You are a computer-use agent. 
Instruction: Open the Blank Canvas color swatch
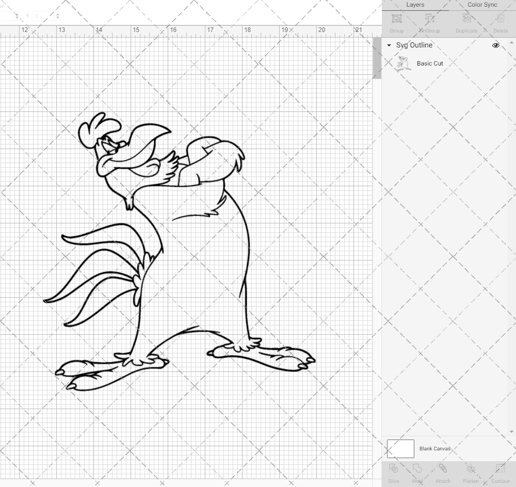point(400,448)
